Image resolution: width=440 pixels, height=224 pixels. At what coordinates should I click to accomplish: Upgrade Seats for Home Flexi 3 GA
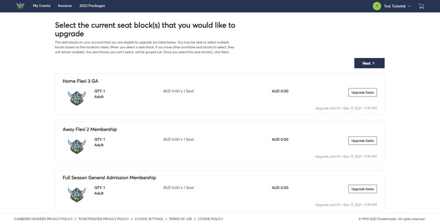click(x=362, y=92)
